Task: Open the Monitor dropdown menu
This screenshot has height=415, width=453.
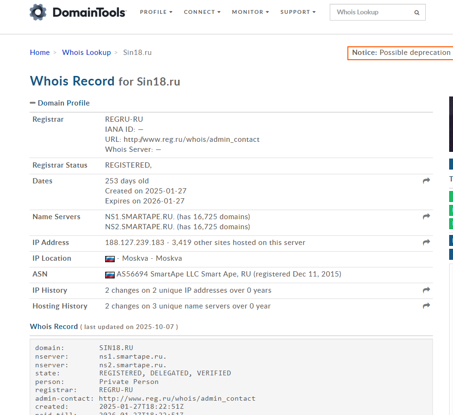Action: pos(250,12)
